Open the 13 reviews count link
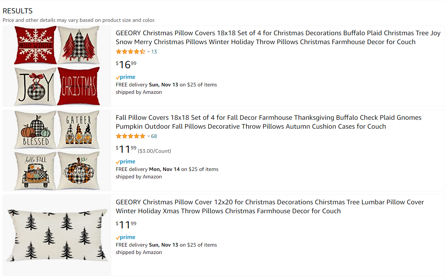 154,52
